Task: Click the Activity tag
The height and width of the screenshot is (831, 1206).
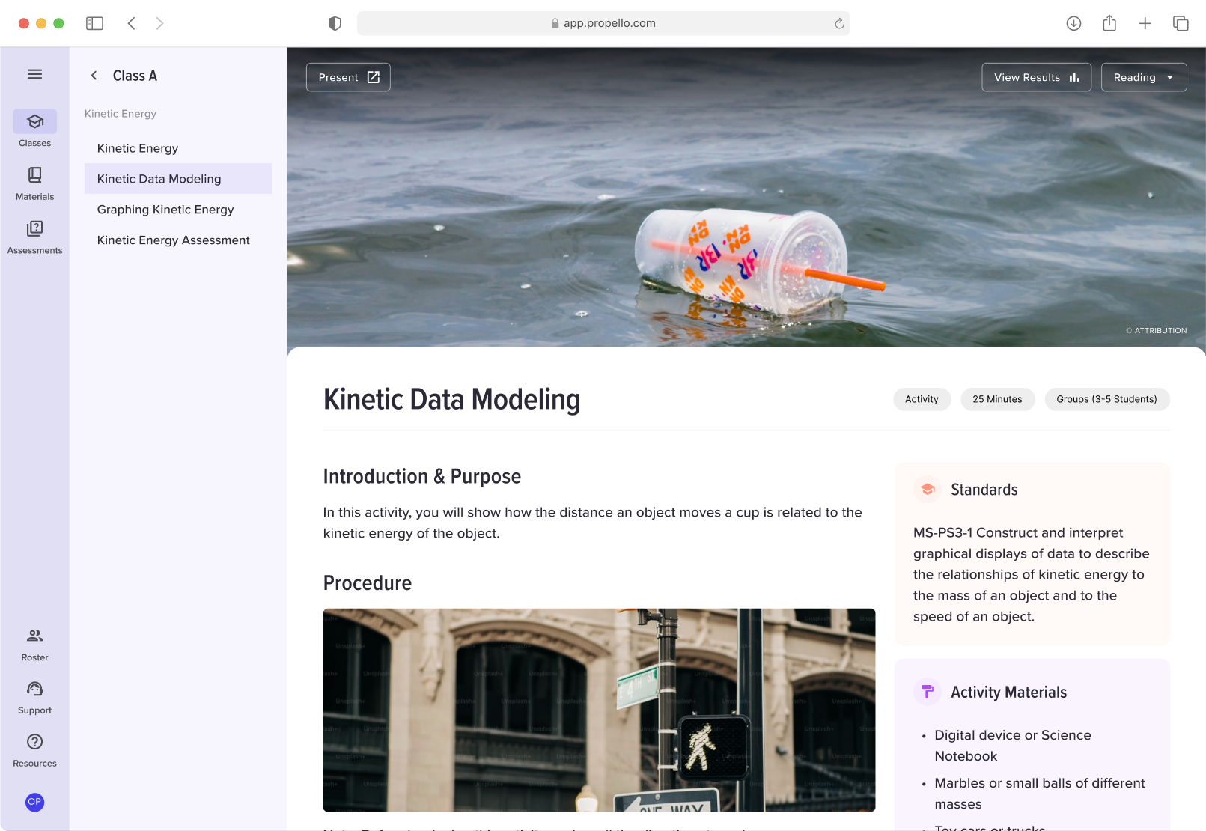Action: (922, 399)
